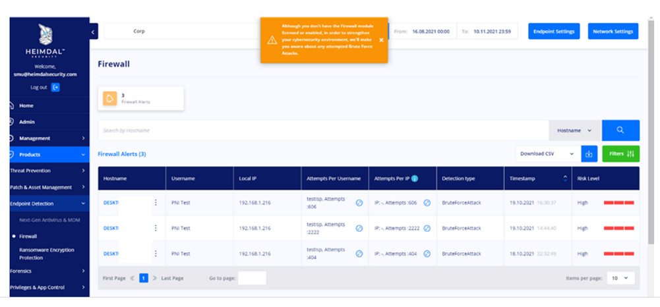View username attempts details for :606 row
660x307 pixels.
[359, 203]
